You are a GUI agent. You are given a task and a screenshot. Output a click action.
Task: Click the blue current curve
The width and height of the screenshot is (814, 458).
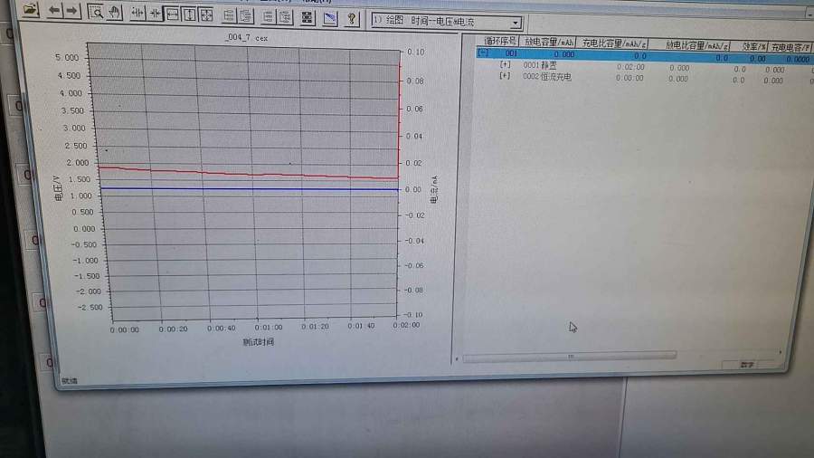point(250,189)
